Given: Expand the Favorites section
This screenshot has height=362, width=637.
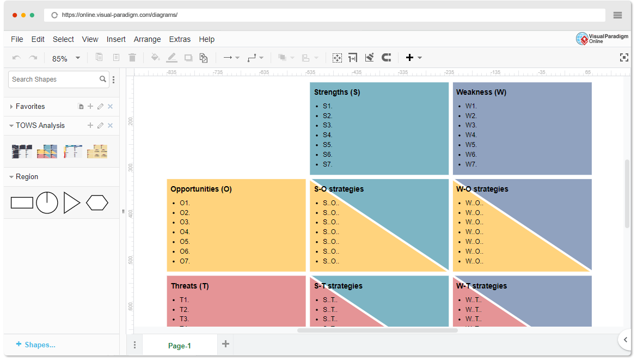Looking at the screenshot, I should point(11,107).
